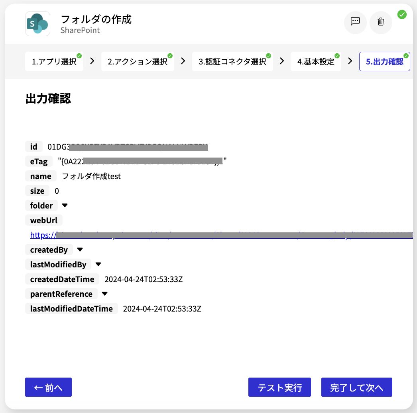The height and width of the screenshot is (413, 417).
Task: Expand the lastModifiedBy field arrow
Action: pos(98,264)
